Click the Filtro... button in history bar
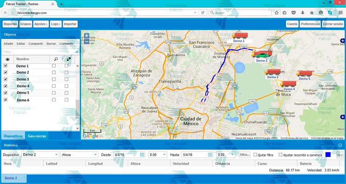Screen dimensions: 346x184 tap(244, 155)
